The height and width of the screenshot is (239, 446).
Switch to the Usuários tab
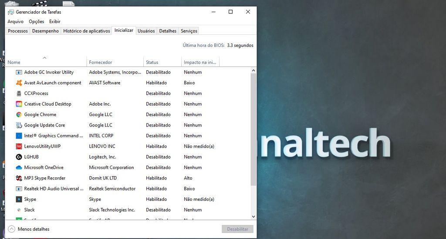tap(146, 31)
